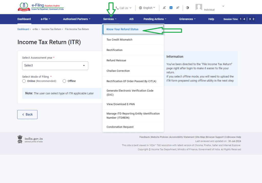Open View/Download E-PAN option
Image resolution: width=262 pixels, height=183 pixels.
click(x=120, y=104)
